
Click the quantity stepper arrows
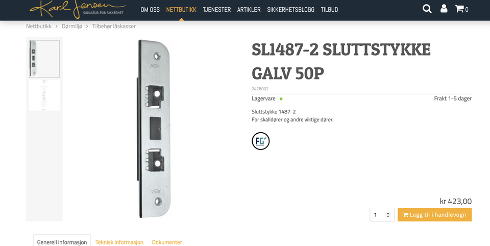pos(388,215)
